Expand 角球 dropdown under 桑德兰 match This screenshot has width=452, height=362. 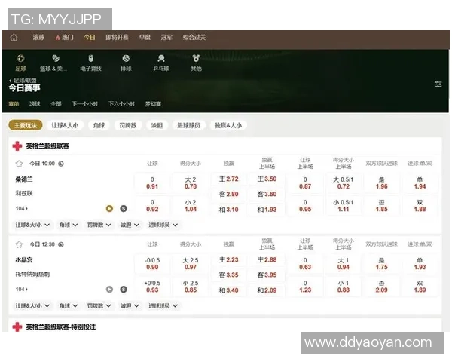click(69, 225)
